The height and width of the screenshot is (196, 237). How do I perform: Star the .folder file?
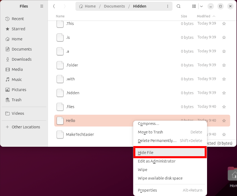point(224,65)
